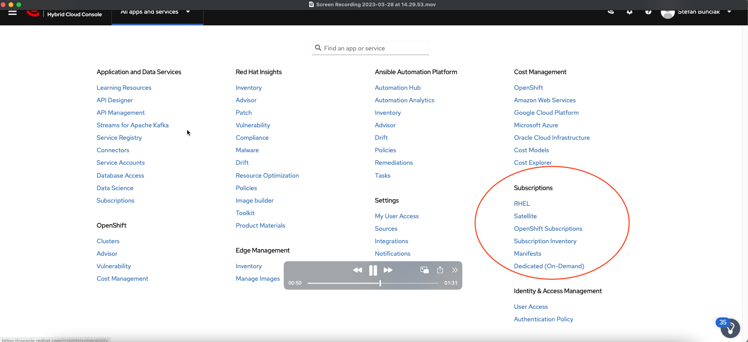Rewind the screen recording video
Screen dimensions: 748x342
[x=358, y=270]
